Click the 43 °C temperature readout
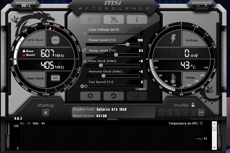Image resolution: width=230 pixels, height=153 pixels. [x=188, y=65]
